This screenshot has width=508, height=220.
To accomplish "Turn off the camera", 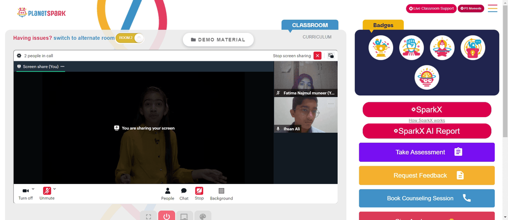I will [25, 194].
